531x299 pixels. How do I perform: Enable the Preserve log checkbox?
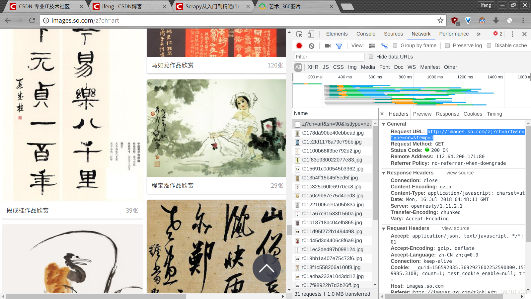click(x=447, y=46)
